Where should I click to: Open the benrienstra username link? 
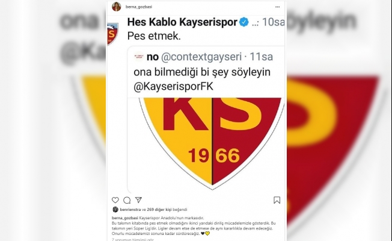click(130, 210)
